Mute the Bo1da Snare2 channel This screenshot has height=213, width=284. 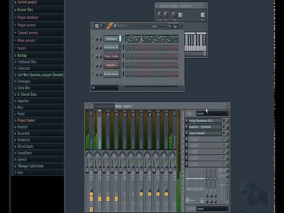tap(93, 74)
